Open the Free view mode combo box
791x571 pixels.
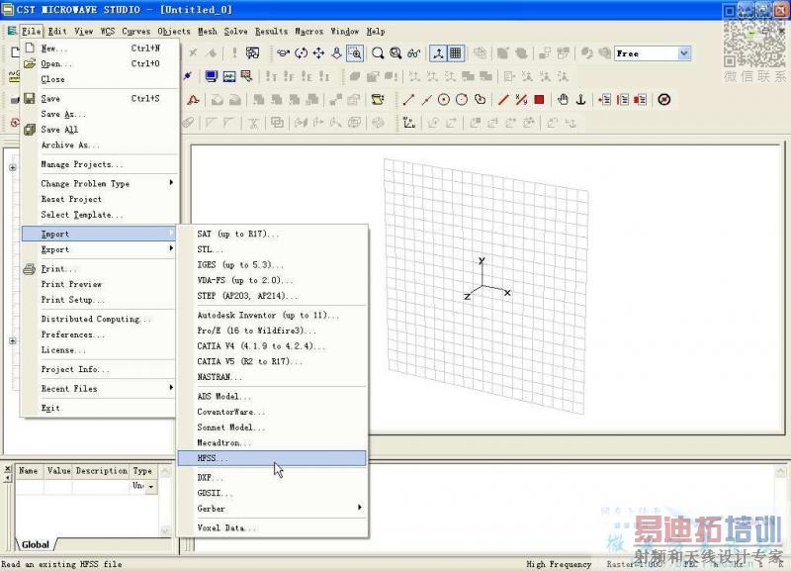click(653, 53)
